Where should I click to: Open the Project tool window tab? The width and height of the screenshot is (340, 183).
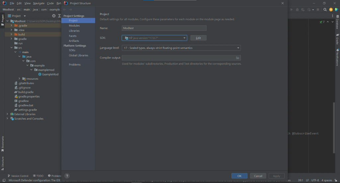coord(2,20)
